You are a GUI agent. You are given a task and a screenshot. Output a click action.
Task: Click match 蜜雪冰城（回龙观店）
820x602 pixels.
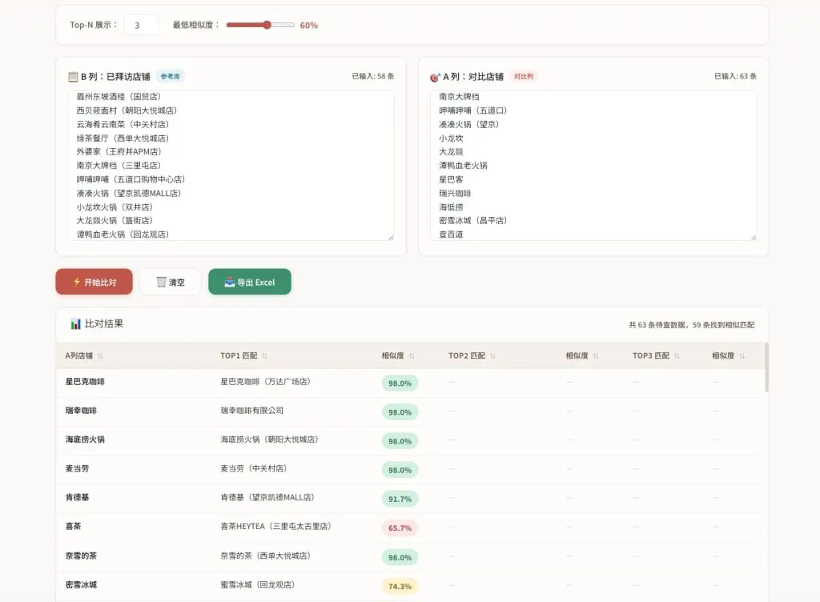(x=257, y=584)
